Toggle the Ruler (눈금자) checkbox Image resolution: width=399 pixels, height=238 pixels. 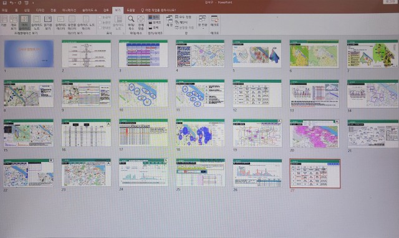click(105, 17)
